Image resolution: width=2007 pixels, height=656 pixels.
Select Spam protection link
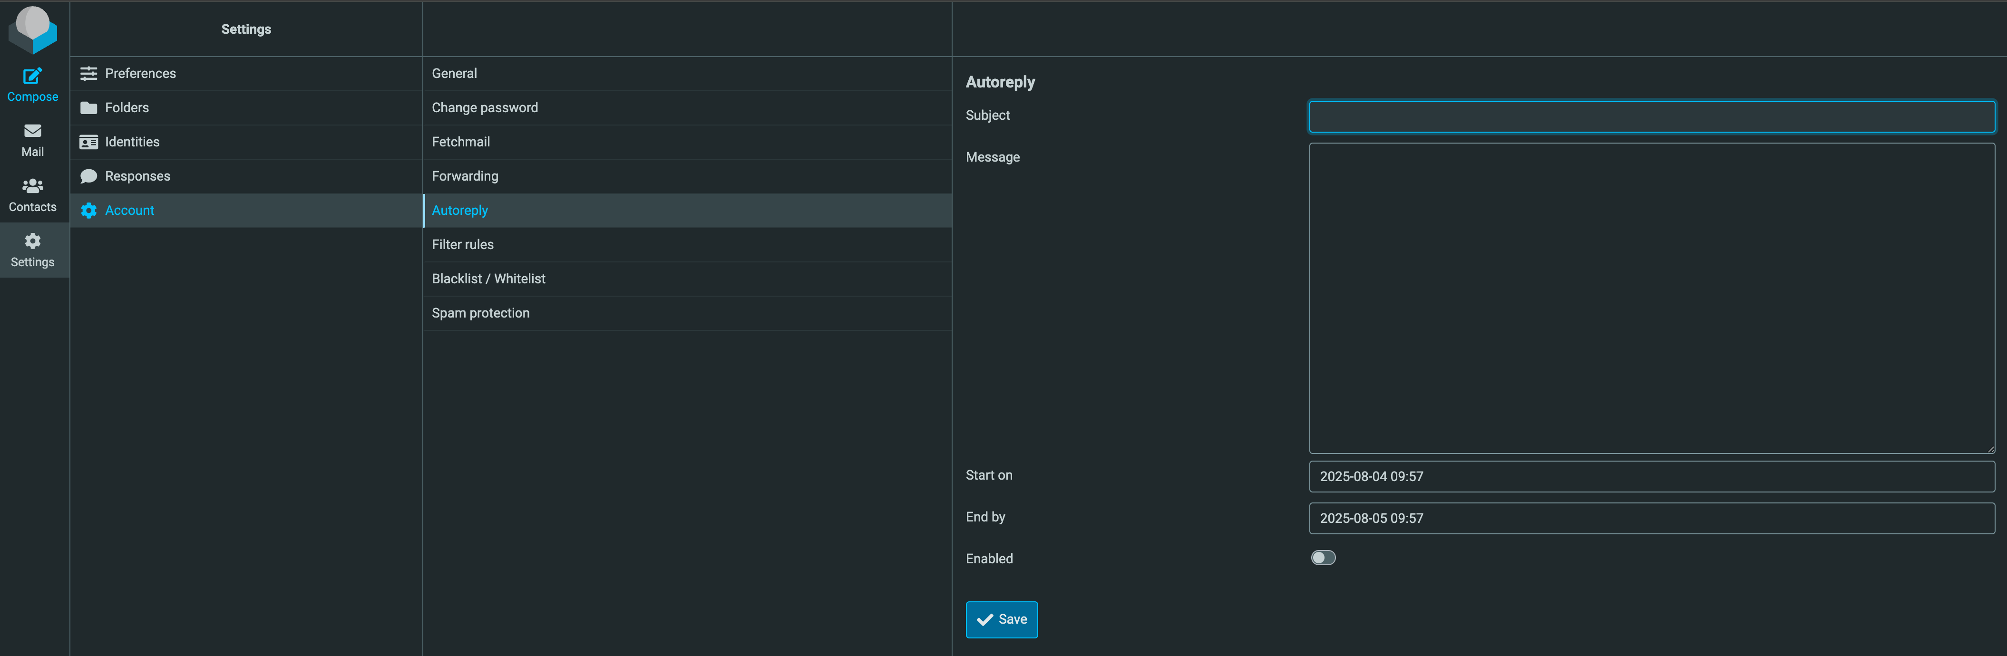(x=480, y=313)
